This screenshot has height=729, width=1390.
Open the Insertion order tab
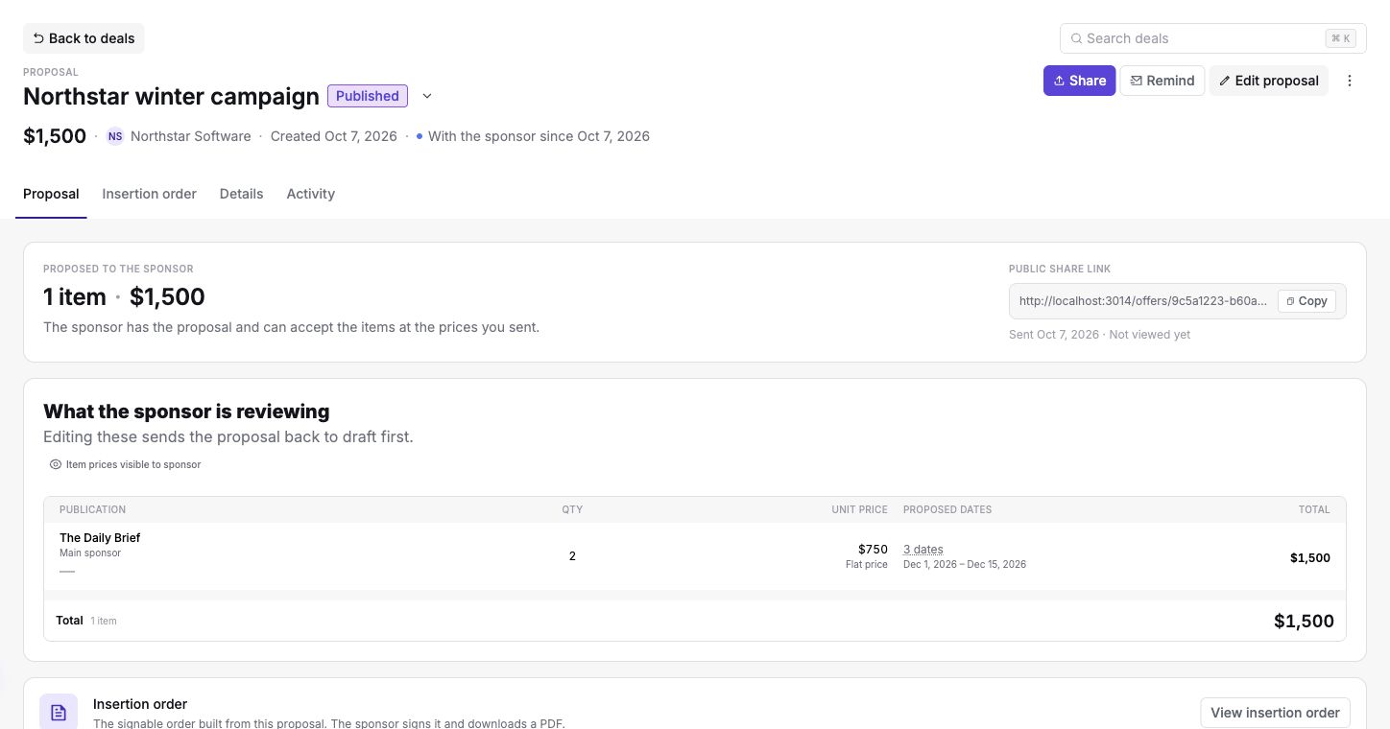tap(150, 194)
